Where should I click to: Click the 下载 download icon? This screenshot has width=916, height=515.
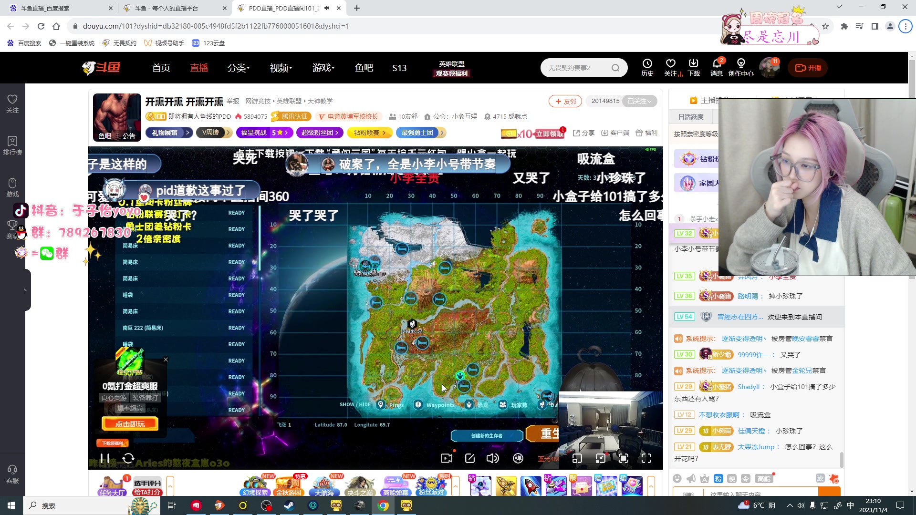[x=694, y=68]
